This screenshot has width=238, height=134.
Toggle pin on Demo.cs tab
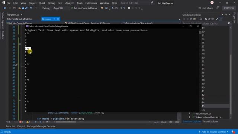tap(54, 19)
